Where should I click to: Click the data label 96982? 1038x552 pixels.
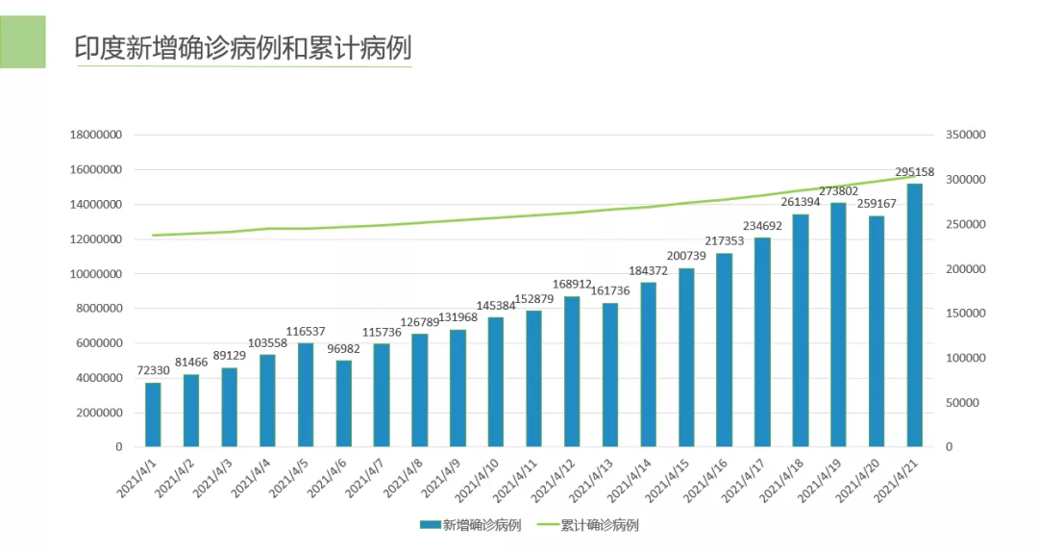tap(343, 348)
